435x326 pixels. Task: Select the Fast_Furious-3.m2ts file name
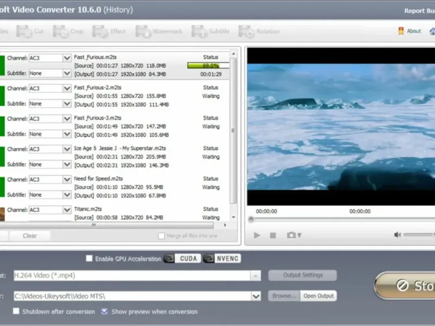(98, 118)
